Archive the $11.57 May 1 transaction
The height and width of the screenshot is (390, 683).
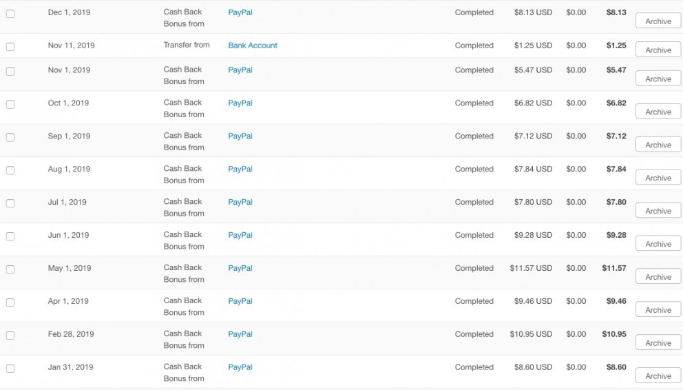coord(658,277)
